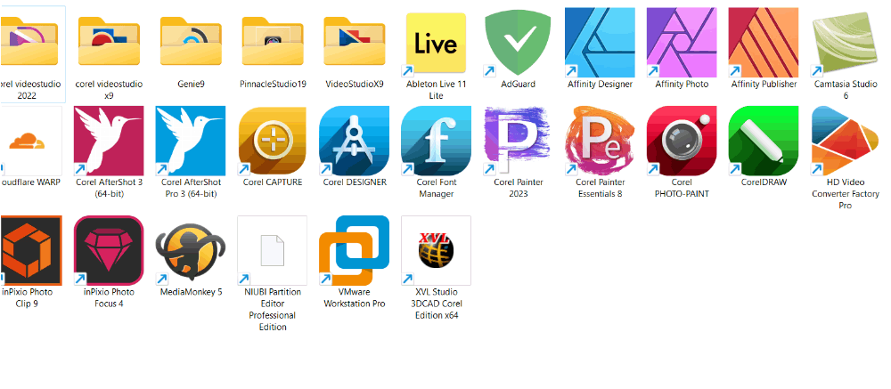This screenshot has width=891, height=389.
Task: Select the MediaMonkey 5 icon
Action: (191, 250)
